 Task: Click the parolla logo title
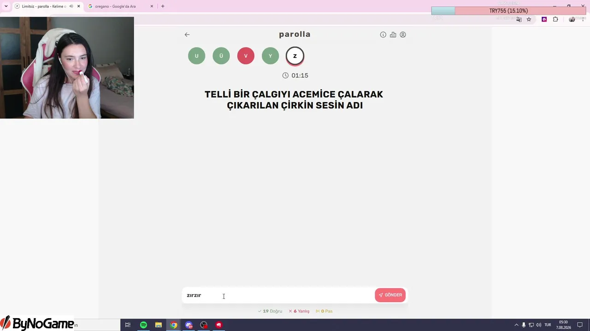pyautogui.click(x=295, y=34)
